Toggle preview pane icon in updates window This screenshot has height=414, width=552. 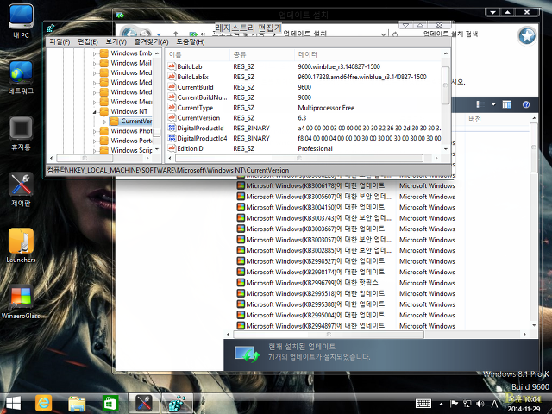tap(506, 104)
